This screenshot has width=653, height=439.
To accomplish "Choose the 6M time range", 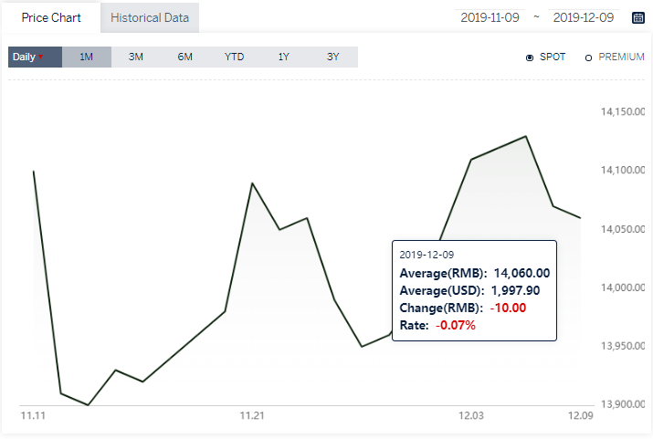I will pyautogui.click(x=184, y=57).
